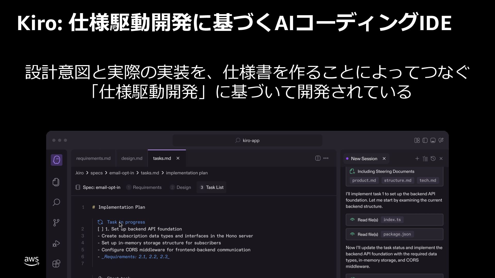Open the Source Control branch icon
The image size is (495, 278).
(x=56, y=222)
